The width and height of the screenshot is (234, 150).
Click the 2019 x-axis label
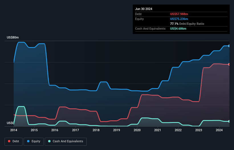[x=117, y=130]
